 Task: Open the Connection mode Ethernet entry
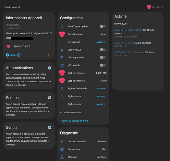pos(83,142)
